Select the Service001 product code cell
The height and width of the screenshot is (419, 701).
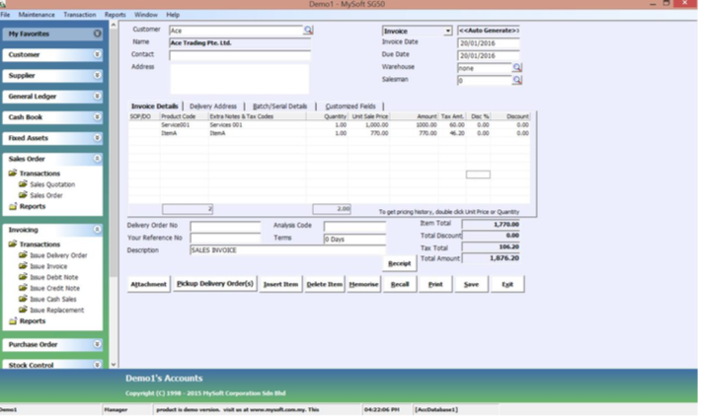pyautogui.click(x=185, y=125)
